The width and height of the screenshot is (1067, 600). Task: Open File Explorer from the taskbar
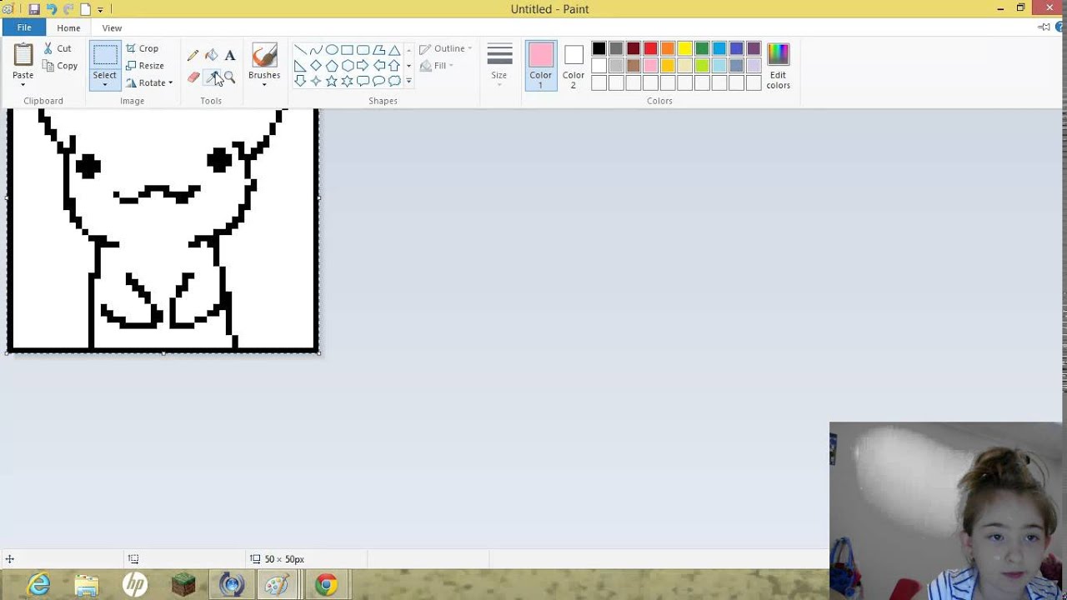tap(87, 585)
